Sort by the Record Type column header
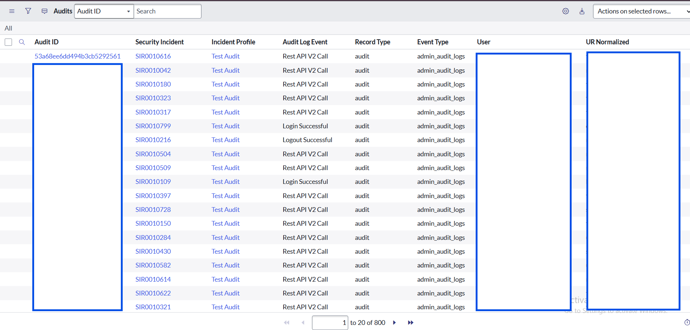This screenshot has height=330, width=690. pos(373,42)
